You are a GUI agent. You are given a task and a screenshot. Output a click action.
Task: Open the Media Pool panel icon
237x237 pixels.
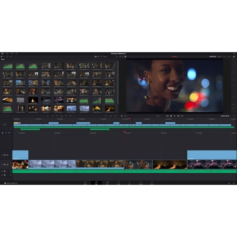coord(3,53)
